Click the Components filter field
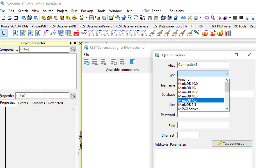The height and width of the screenshot is (168, 256). coord(44,50)
